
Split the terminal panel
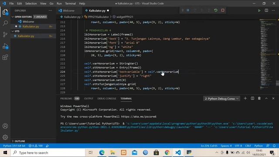(252, 99)
